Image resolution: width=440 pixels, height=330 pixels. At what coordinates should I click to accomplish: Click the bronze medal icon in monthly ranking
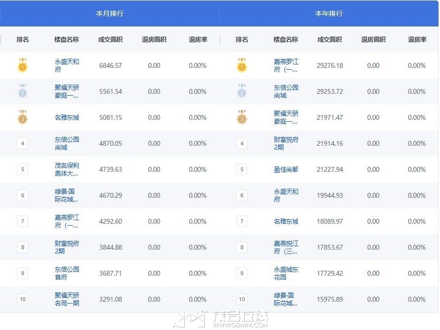point(22,117)
